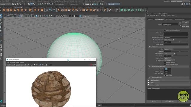Open the Sculpting shelf tab
This screenshot has width=191, height=107.
click(27, 7)
